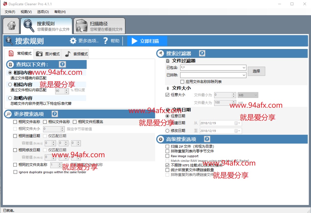Check Ignore duplicate groups within same folder
Viewport: 311px width, 213px height.
pyautogui.click(x=15, y=172)
